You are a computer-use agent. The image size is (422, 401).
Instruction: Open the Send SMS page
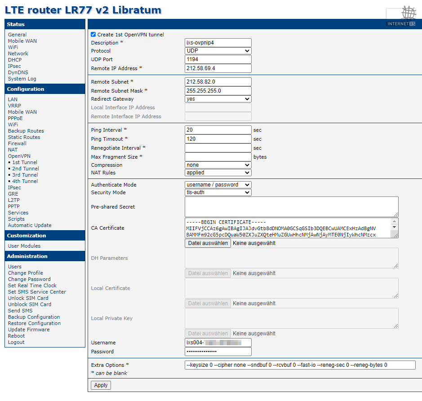20,311
